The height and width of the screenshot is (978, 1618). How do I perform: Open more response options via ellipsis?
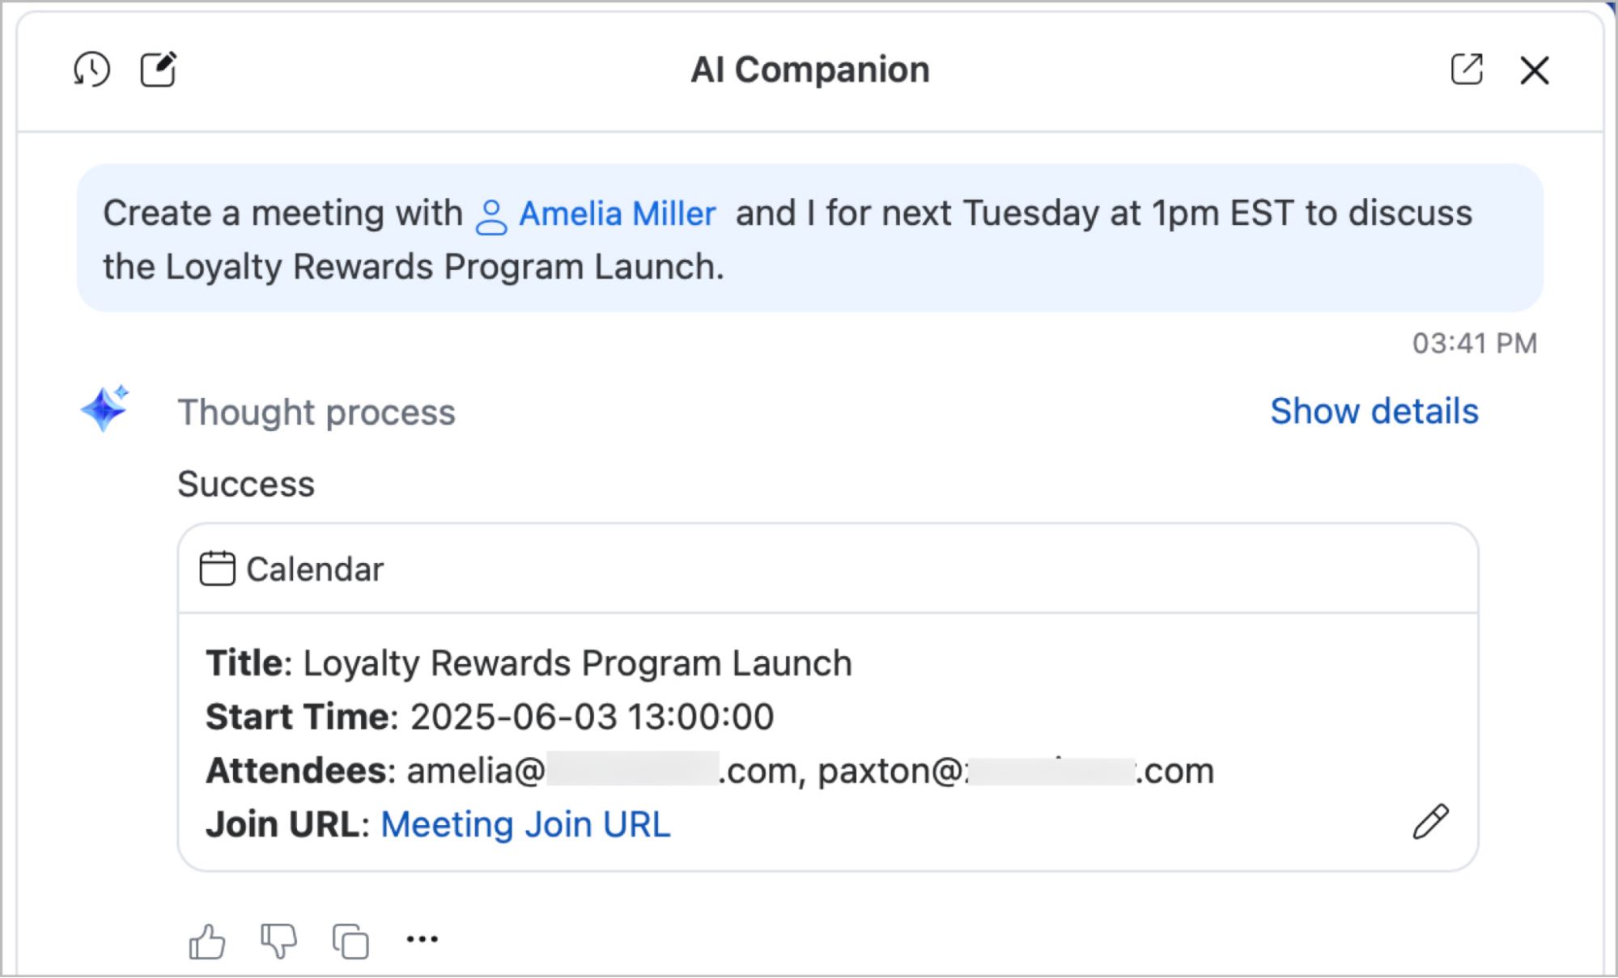coord(423,938)
